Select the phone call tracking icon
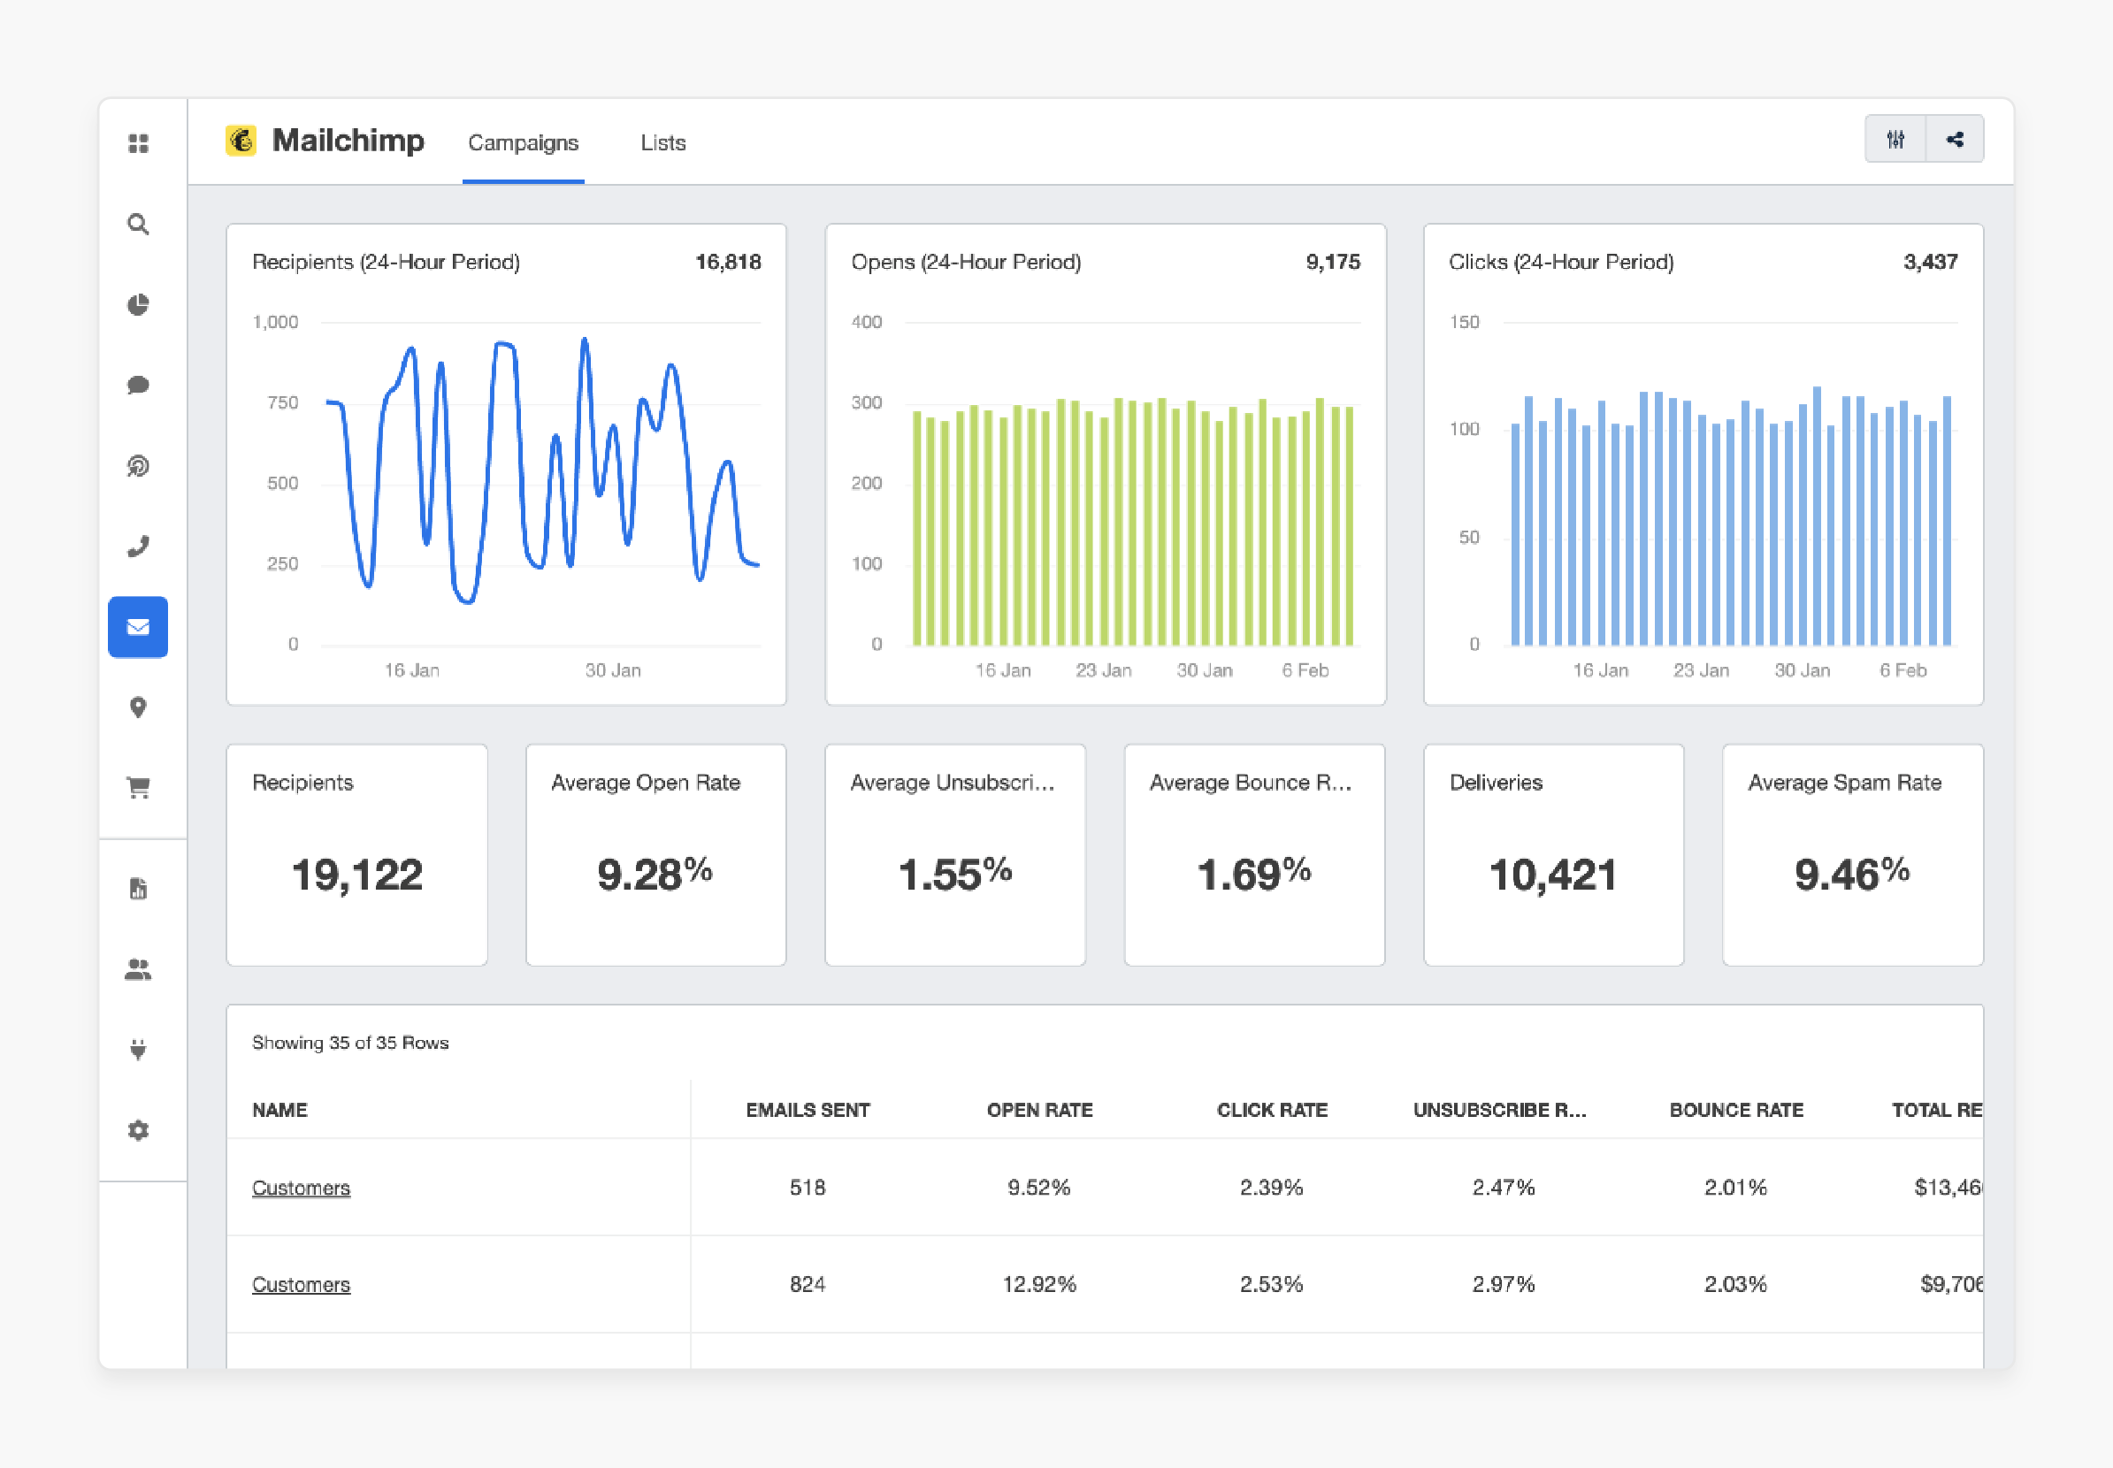 click(x=138, y=547)
